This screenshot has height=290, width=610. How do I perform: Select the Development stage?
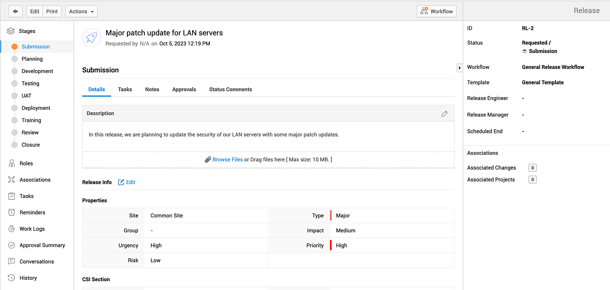37,71
